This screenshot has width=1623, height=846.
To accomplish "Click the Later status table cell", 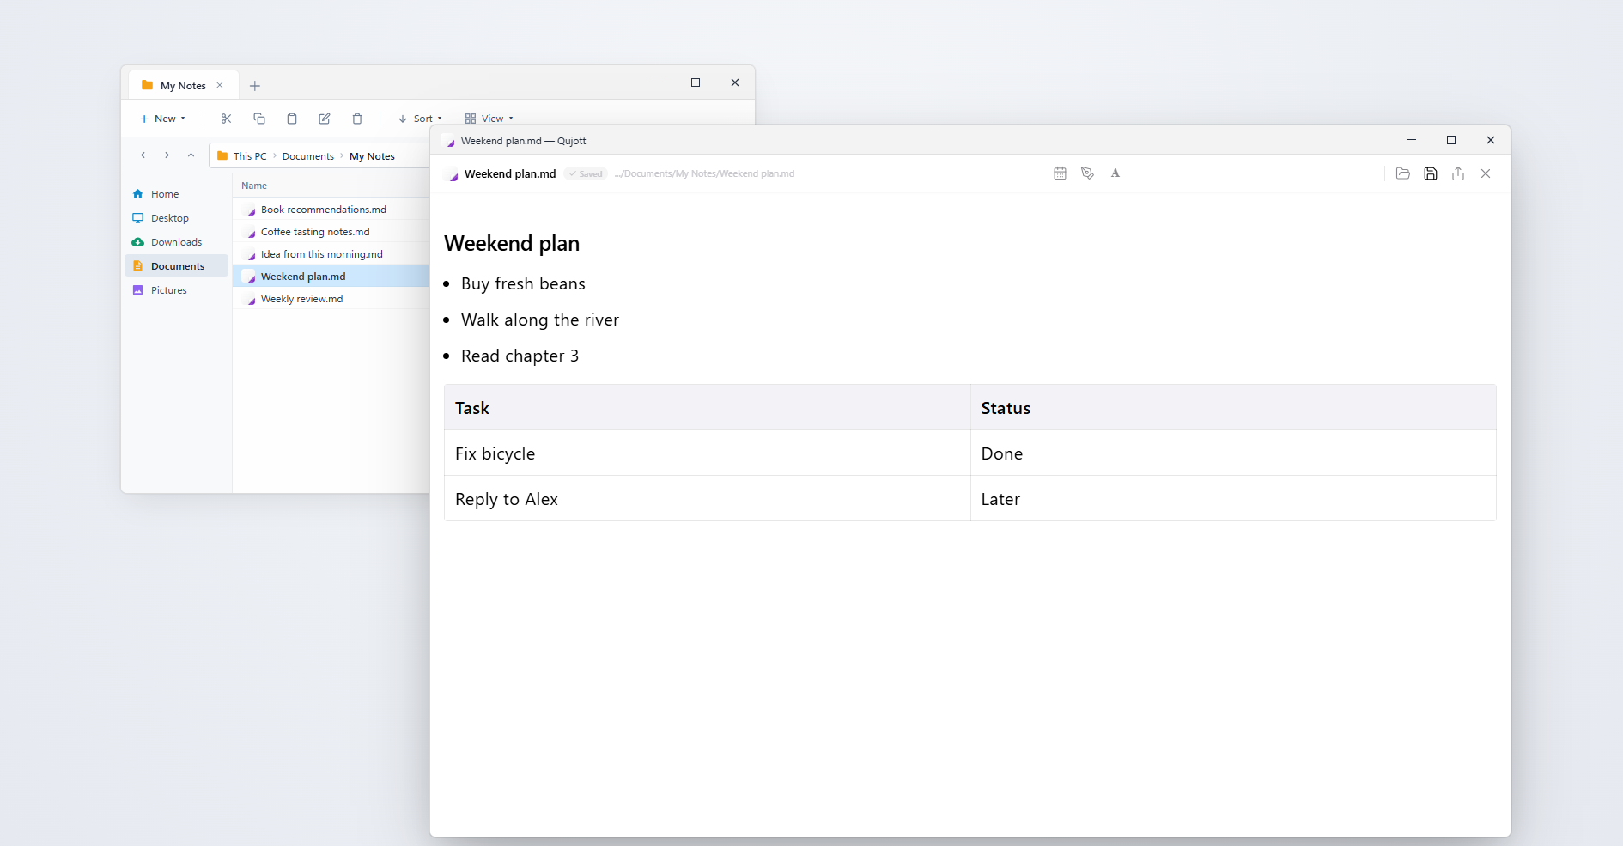I will (1233, 499).
